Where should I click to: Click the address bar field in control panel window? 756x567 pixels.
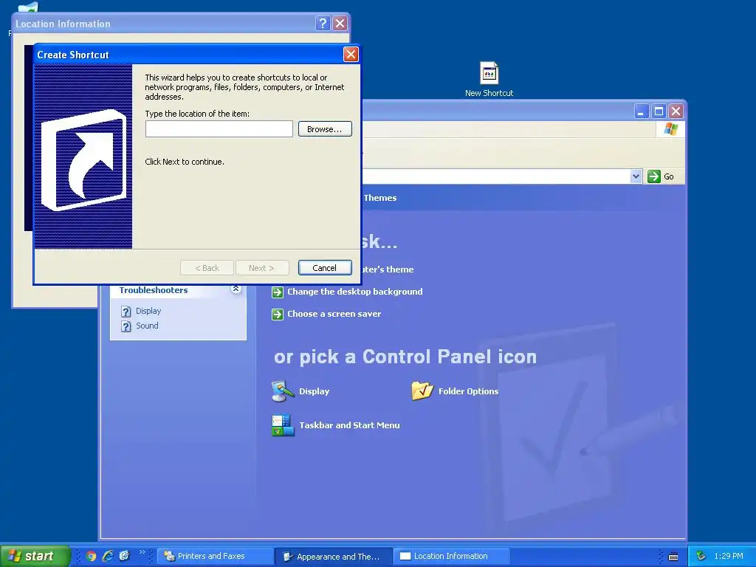(x=495, y=176)
